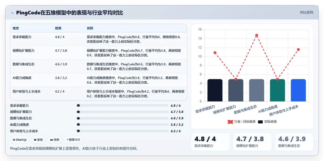The width and height of the screenshot is (324, 161).
Task: Click the PingCode在五维模型 title heading
Action: pyautogui.click(x=69, y=13)
